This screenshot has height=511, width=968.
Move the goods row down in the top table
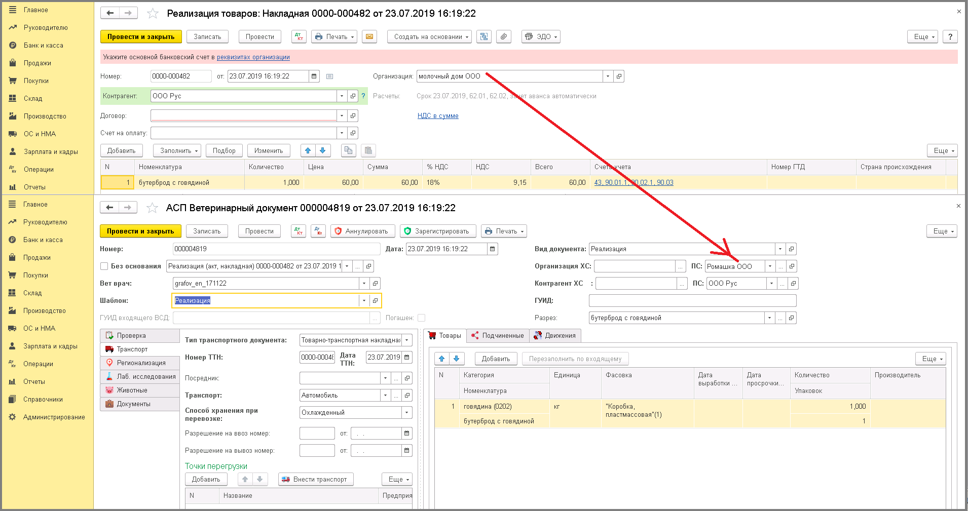(x=323, y=150)
